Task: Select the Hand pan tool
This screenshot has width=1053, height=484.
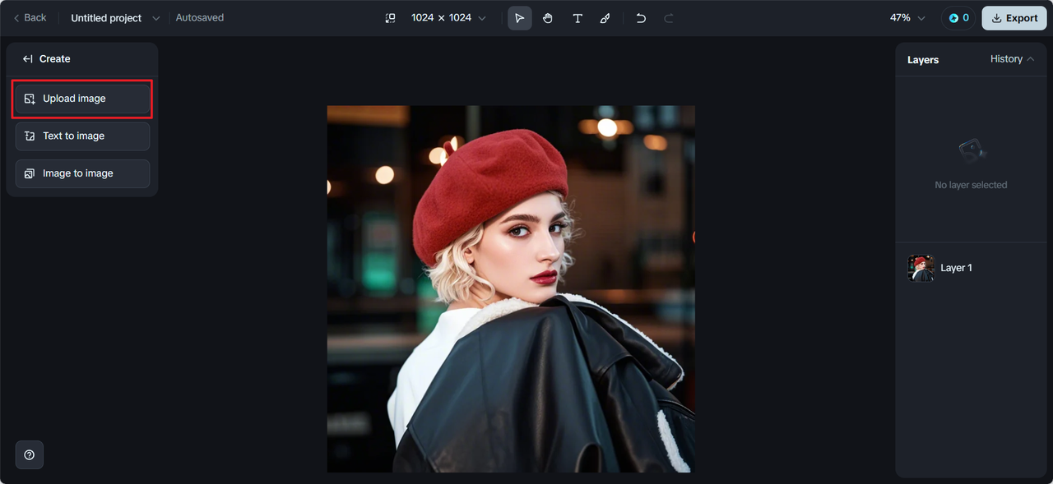Action: 548,18
